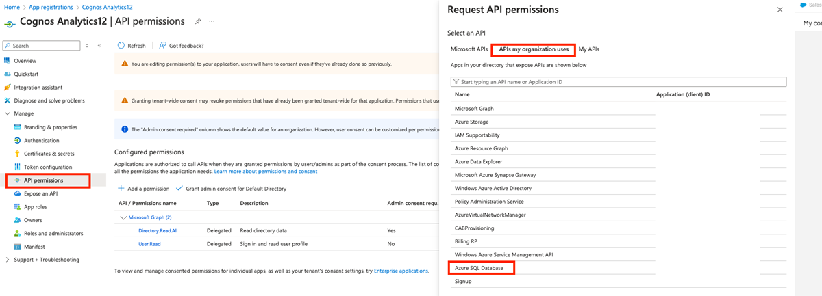
Task: Click Cognos Analytics12 breadcrumb
Action: (x=106, y=7)
